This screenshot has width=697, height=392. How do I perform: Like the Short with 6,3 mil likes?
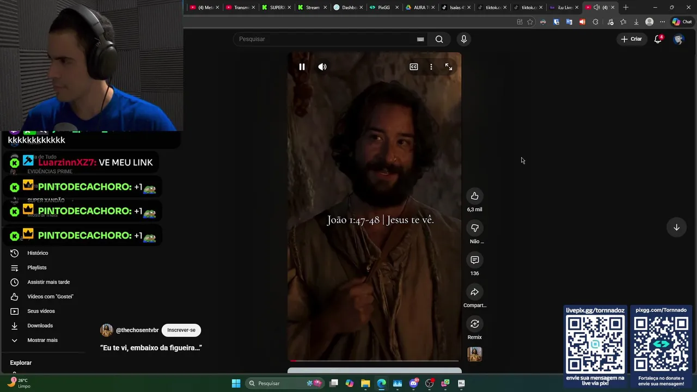(x=475, y=196)
